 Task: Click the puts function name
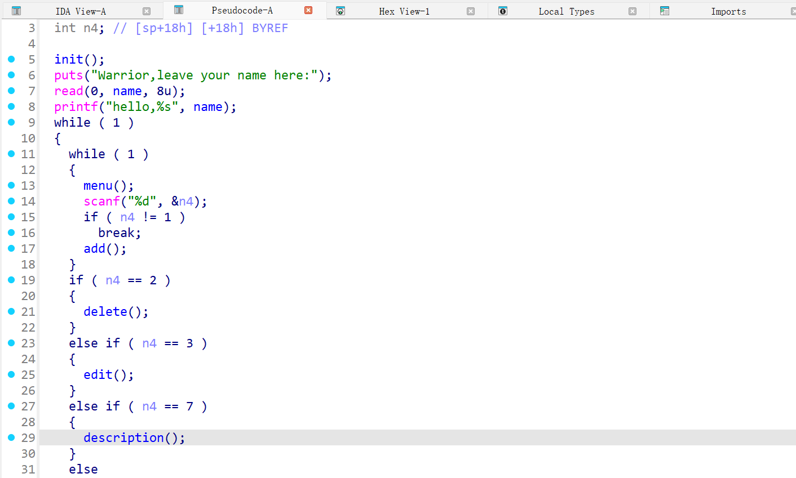pos(69,75)
